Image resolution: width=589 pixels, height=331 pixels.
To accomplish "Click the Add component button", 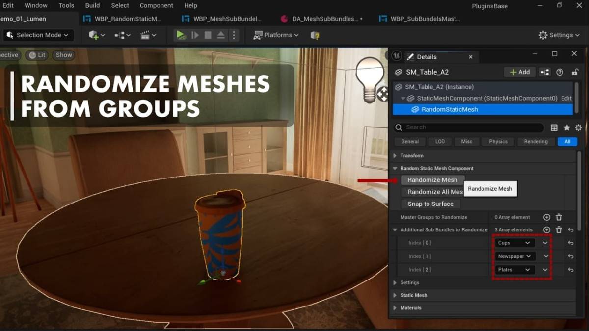I will click(520, 72).
